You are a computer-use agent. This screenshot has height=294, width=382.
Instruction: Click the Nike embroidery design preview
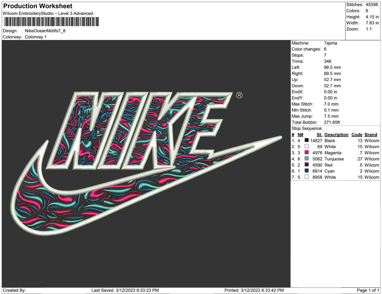[146, 163]
